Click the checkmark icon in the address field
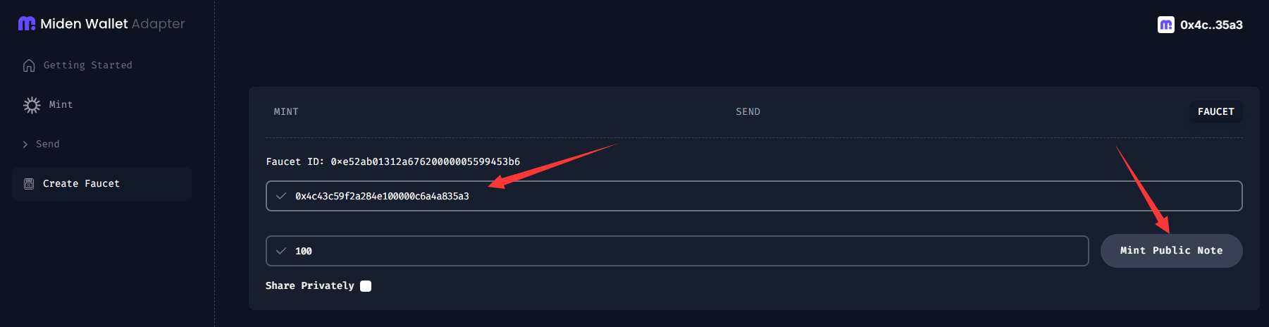 tap(281, 196)
